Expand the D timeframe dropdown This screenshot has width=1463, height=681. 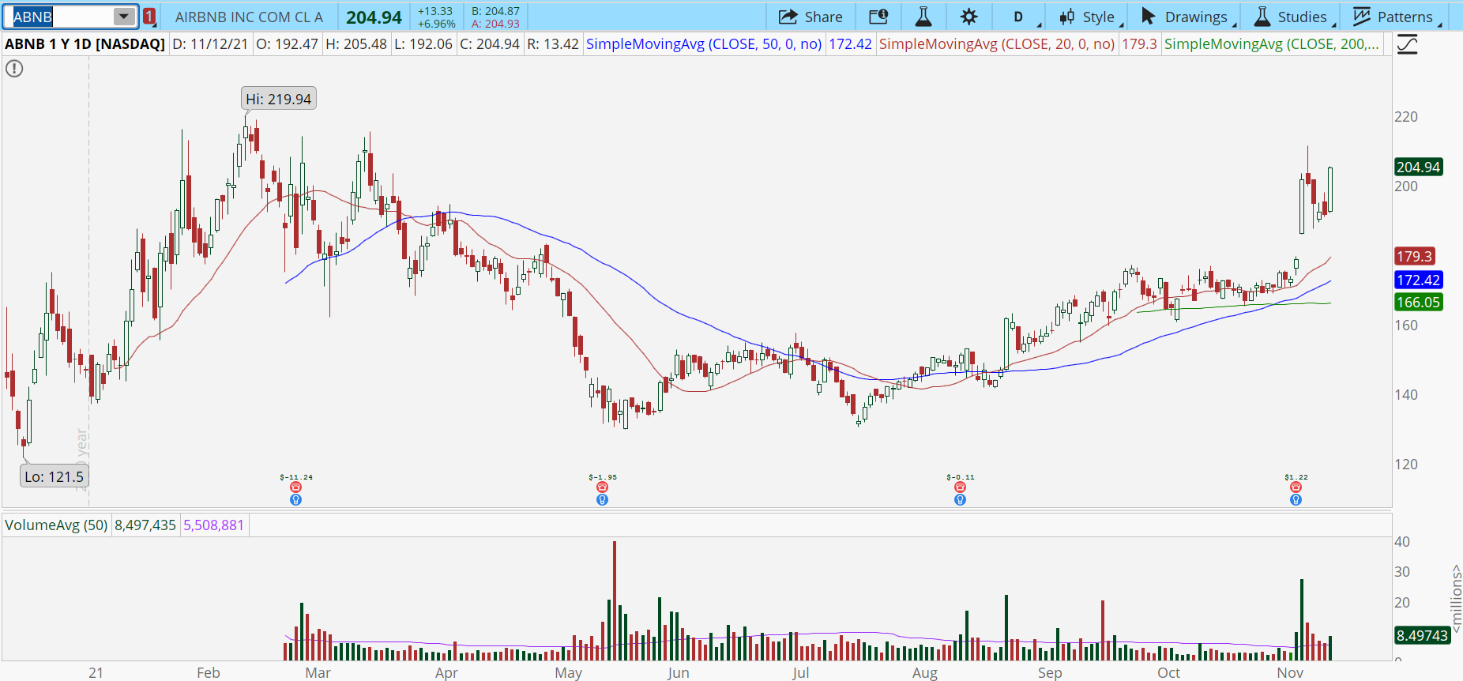click(x=1024, y=17)
